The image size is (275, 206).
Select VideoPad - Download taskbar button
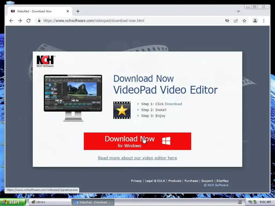(93, 202)
